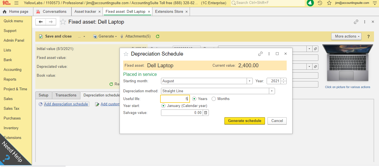Expand the Depreciation method dropdown
Viewport: 379px width, 167px height.
tap(272, 91)
